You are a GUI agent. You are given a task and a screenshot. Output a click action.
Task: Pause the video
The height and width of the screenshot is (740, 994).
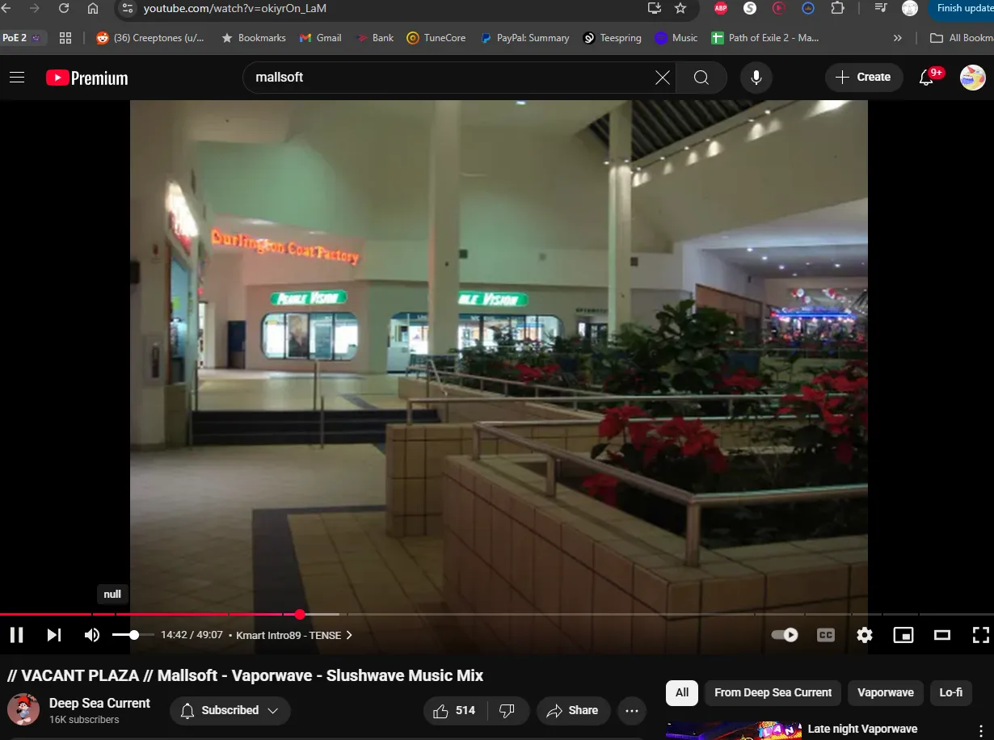pyautogui.click(x=16, y=635)
